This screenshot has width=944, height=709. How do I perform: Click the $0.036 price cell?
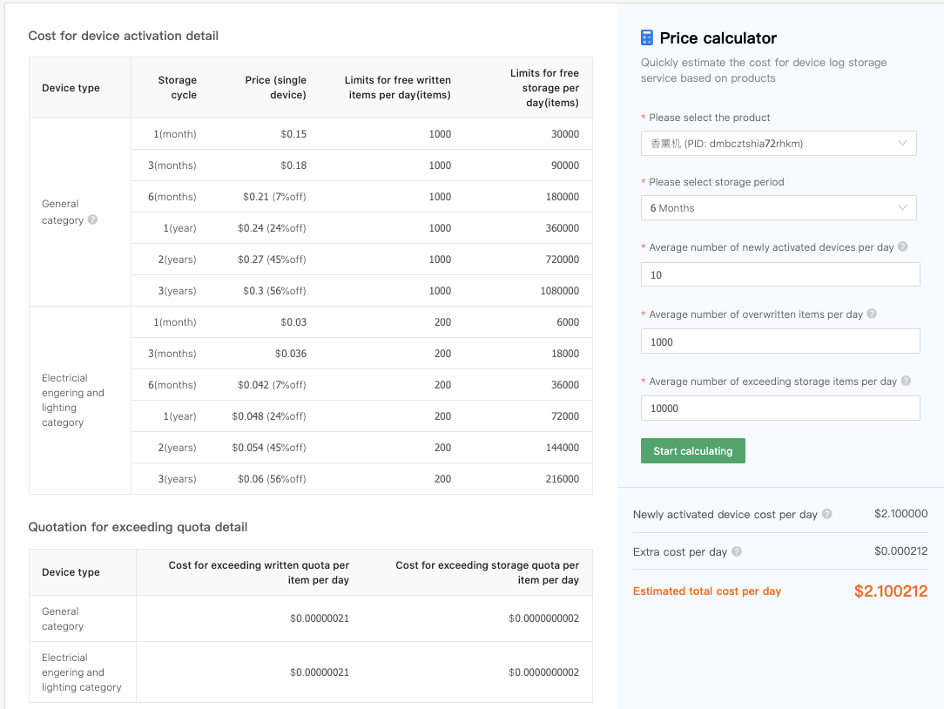291,353
